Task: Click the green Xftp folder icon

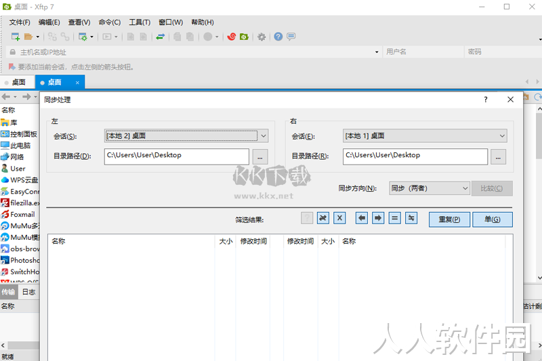Action: pyautogui.click(x=245, y=37)
